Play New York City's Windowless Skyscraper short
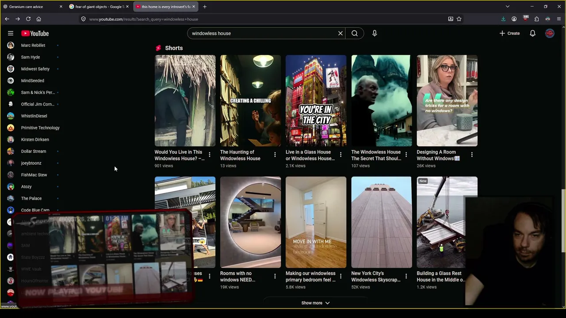Viewport: 566px width, 318px height. (x=381, y=222)
